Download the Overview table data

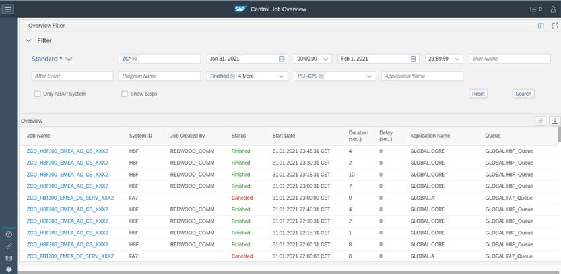click(x=555, y=121)
